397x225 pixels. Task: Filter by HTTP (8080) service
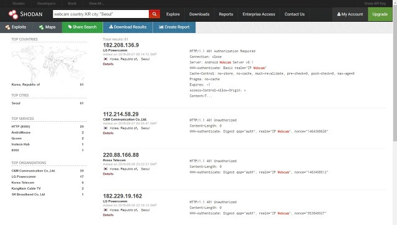coord(20,127)
